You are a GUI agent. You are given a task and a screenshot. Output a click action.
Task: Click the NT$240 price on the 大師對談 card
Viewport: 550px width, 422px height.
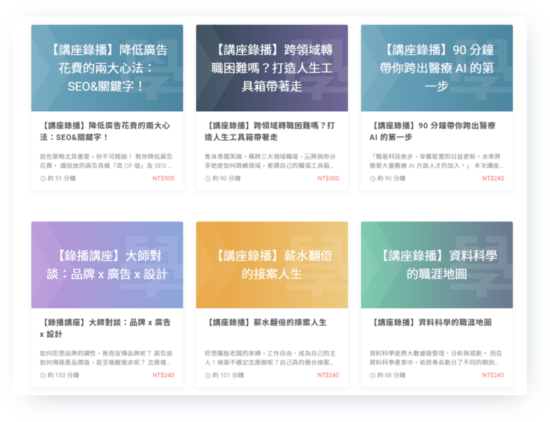pos(163,375)
